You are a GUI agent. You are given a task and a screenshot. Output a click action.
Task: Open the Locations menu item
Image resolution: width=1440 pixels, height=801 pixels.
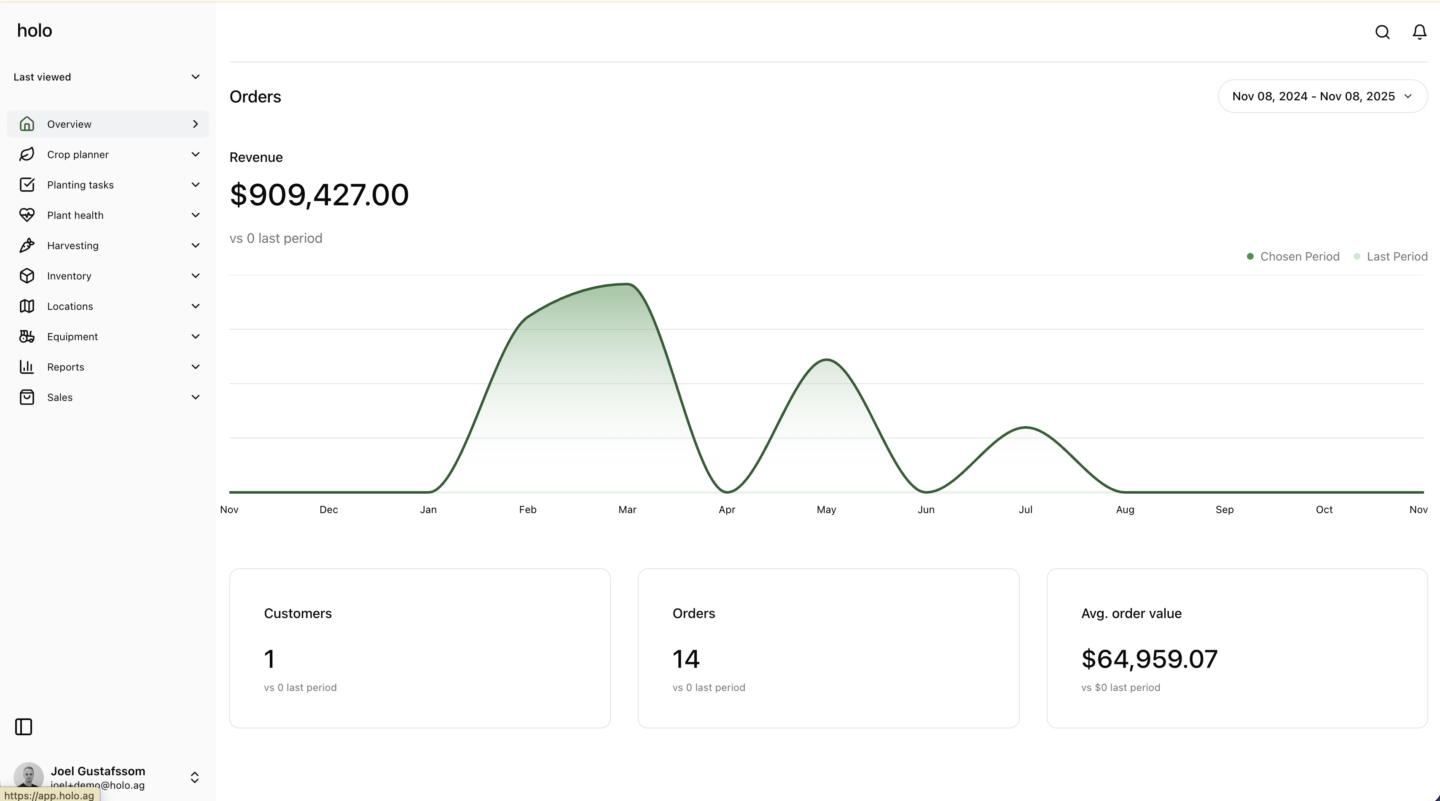pyautogui.click(x=70, y=306)
